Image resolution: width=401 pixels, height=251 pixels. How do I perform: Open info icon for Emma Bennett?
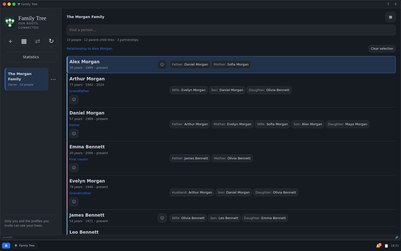click(74, 168)
